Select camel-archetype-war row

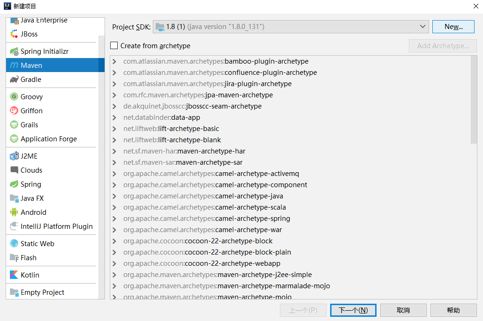290,230
